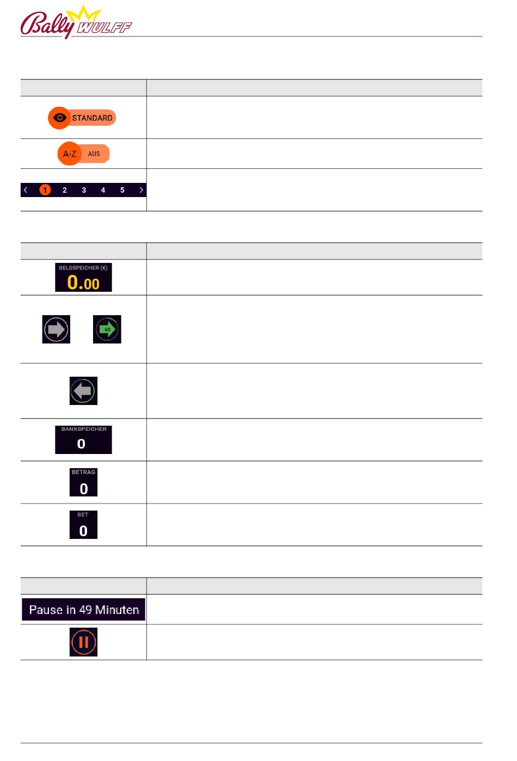Click the AUS label of sort toggle

94,154
